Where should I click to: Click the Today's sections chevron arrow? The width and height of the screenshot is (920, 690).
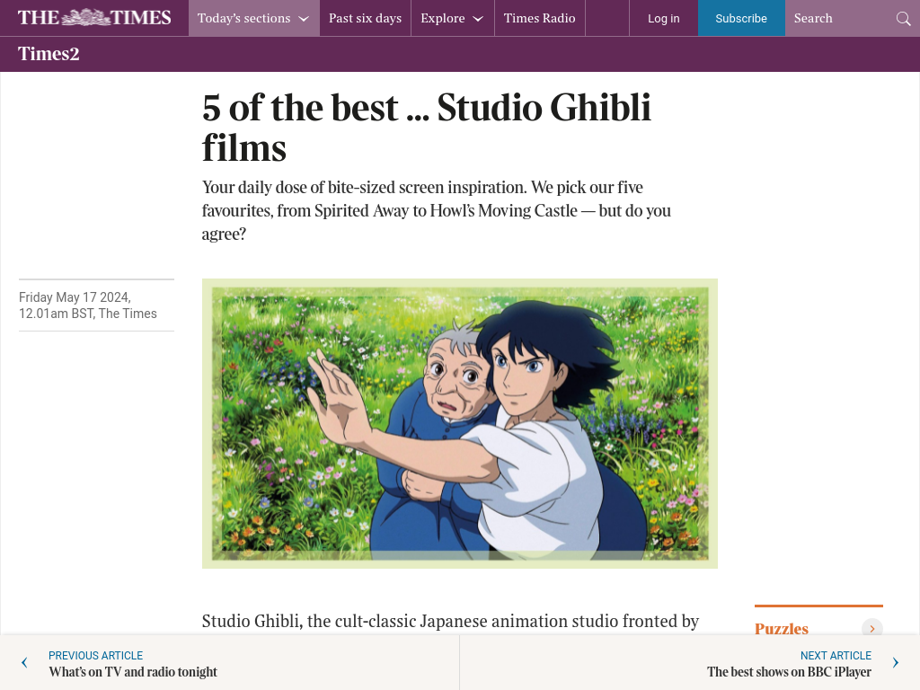coord(304,19)
